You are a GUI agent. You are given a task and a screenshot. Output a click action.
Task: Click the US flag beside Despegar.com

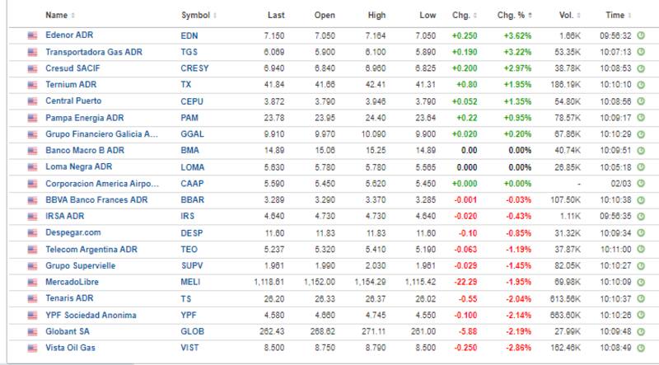(33, 233)
